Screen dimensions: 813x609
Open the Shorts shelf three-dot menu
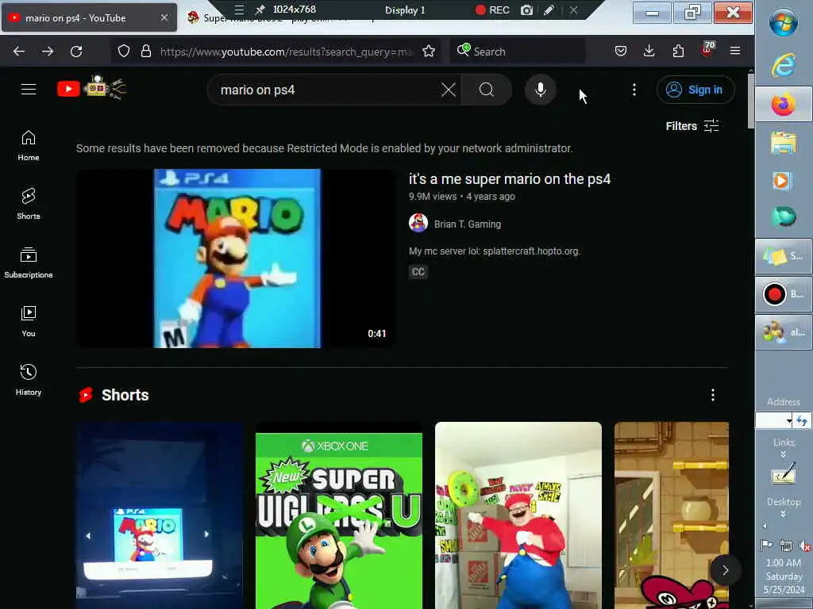[x=713, y=395]
